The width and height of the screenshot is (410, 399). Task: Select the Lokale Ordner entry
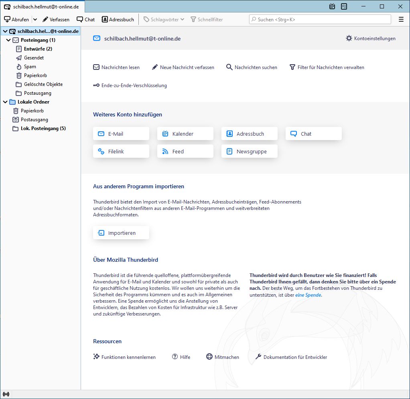point(33,102)
